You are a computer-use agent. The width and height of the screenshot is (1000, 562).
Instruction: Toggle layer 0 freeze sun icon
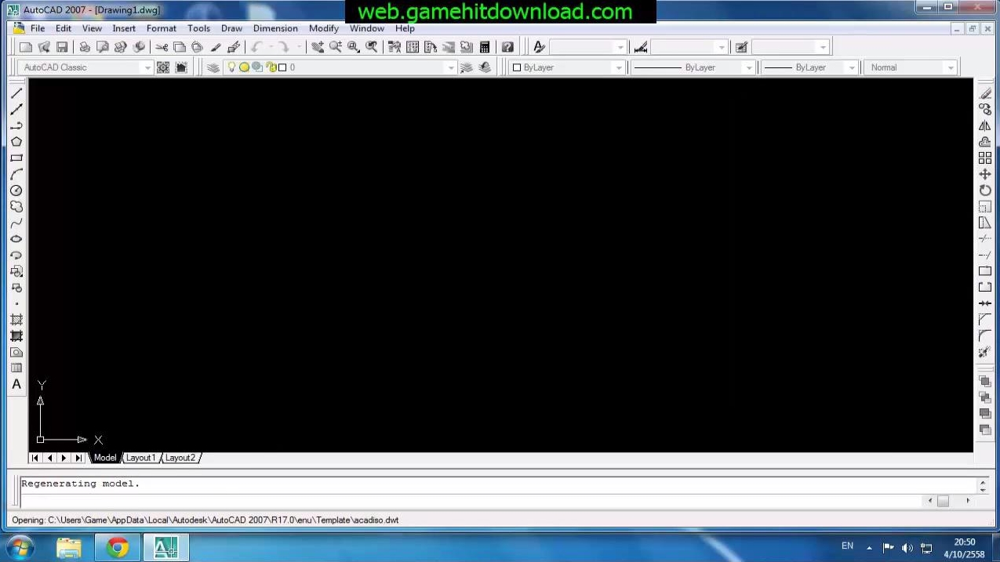pos(244,67)
